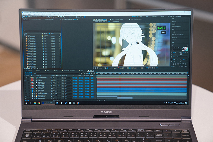Select the Pen tool

click(x=49, y=17)
